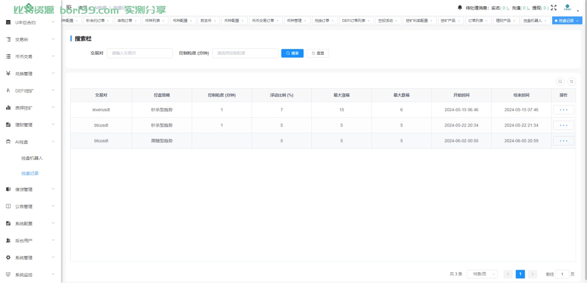This screenshot has width=587, height=283.
Task: Go to previous page arrow
Action: tap(508, 274)
